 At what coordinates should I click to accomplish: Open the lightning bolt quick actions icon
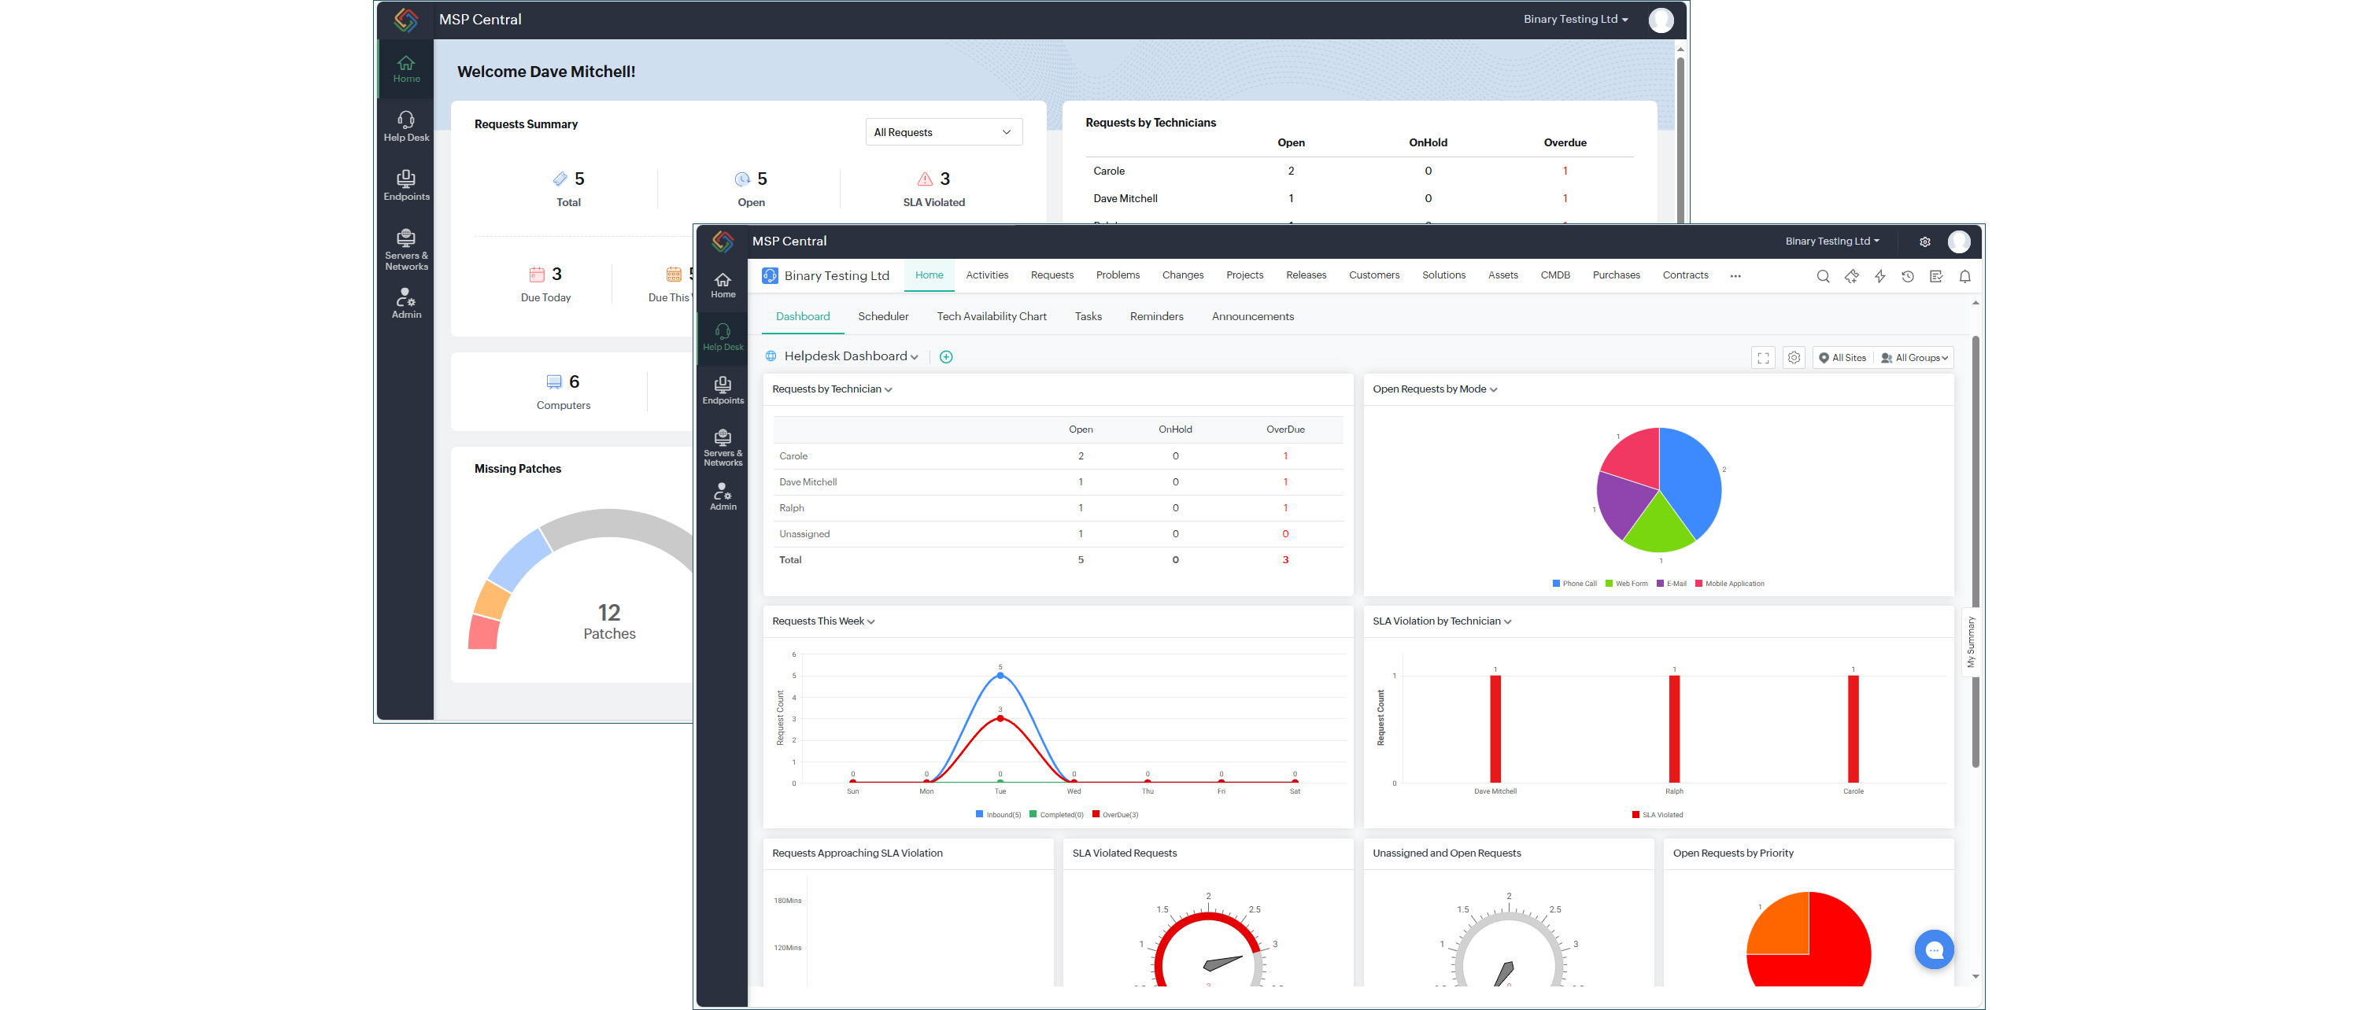(1879, 276)
